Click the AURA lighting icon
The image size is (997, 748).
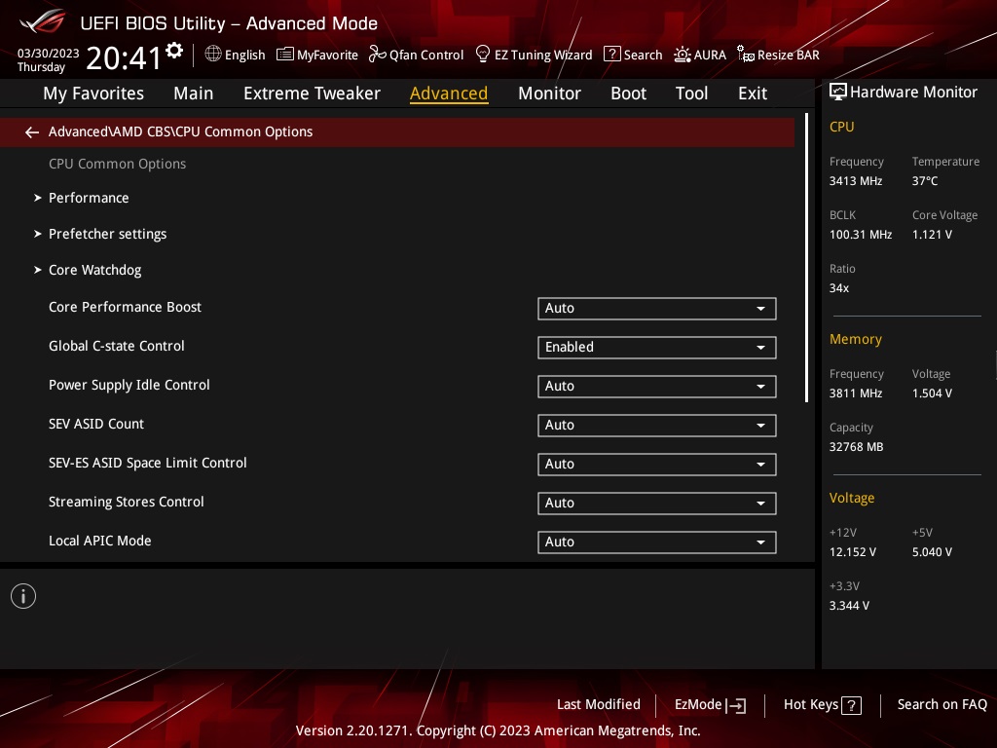point(683,55)
